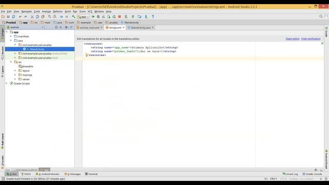329x185 pixels.
Task: Close the strings.xml tab
Action: pyautogui.click(x=123, y=27)
